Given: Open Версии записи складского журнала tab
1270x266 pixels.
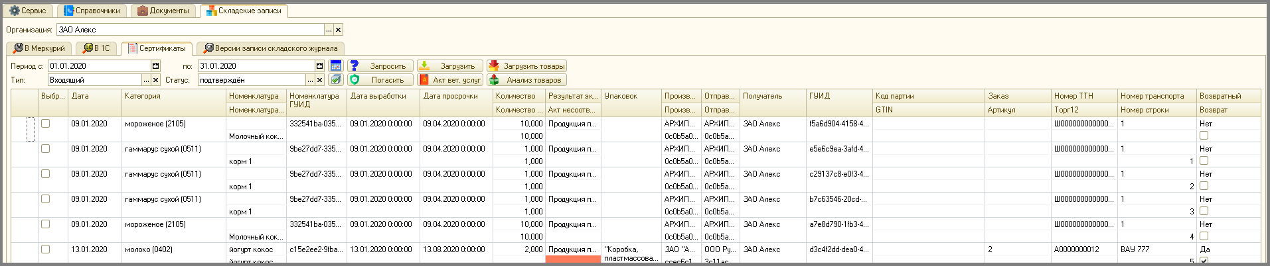Looking at the screenshot, I should coord(270,48).
